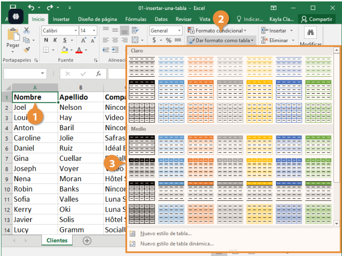342x256 pixels.
Task: Toggle italic K formatting button
Action: (x=55, y=40)
